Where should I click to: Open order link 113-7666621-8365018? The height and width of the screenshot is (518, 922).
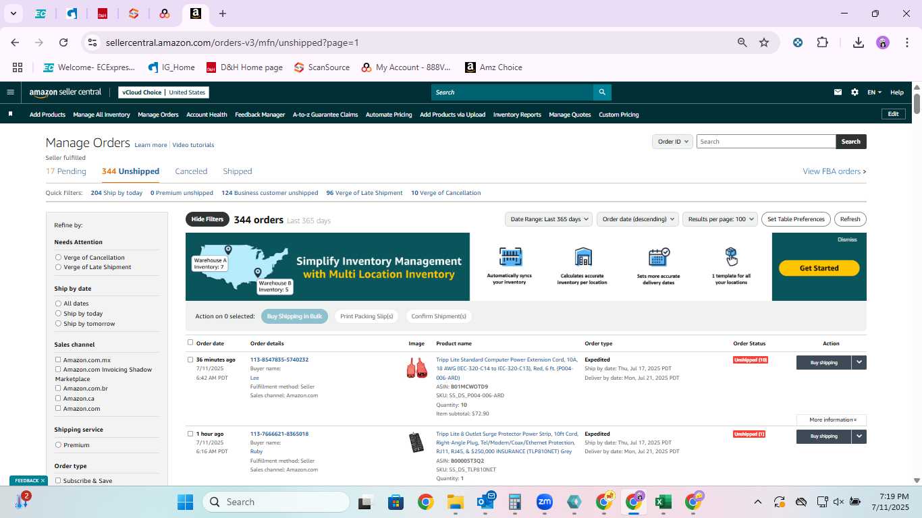click(279, 434)
